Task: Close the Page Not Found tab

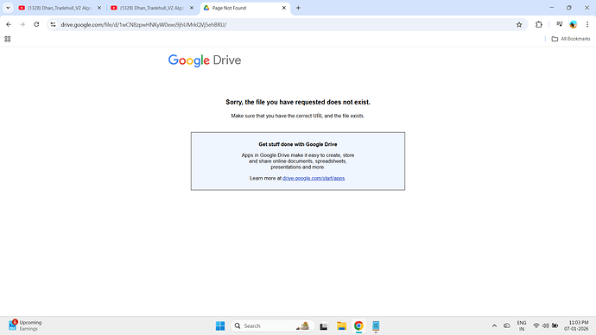Action: [284, 8]
